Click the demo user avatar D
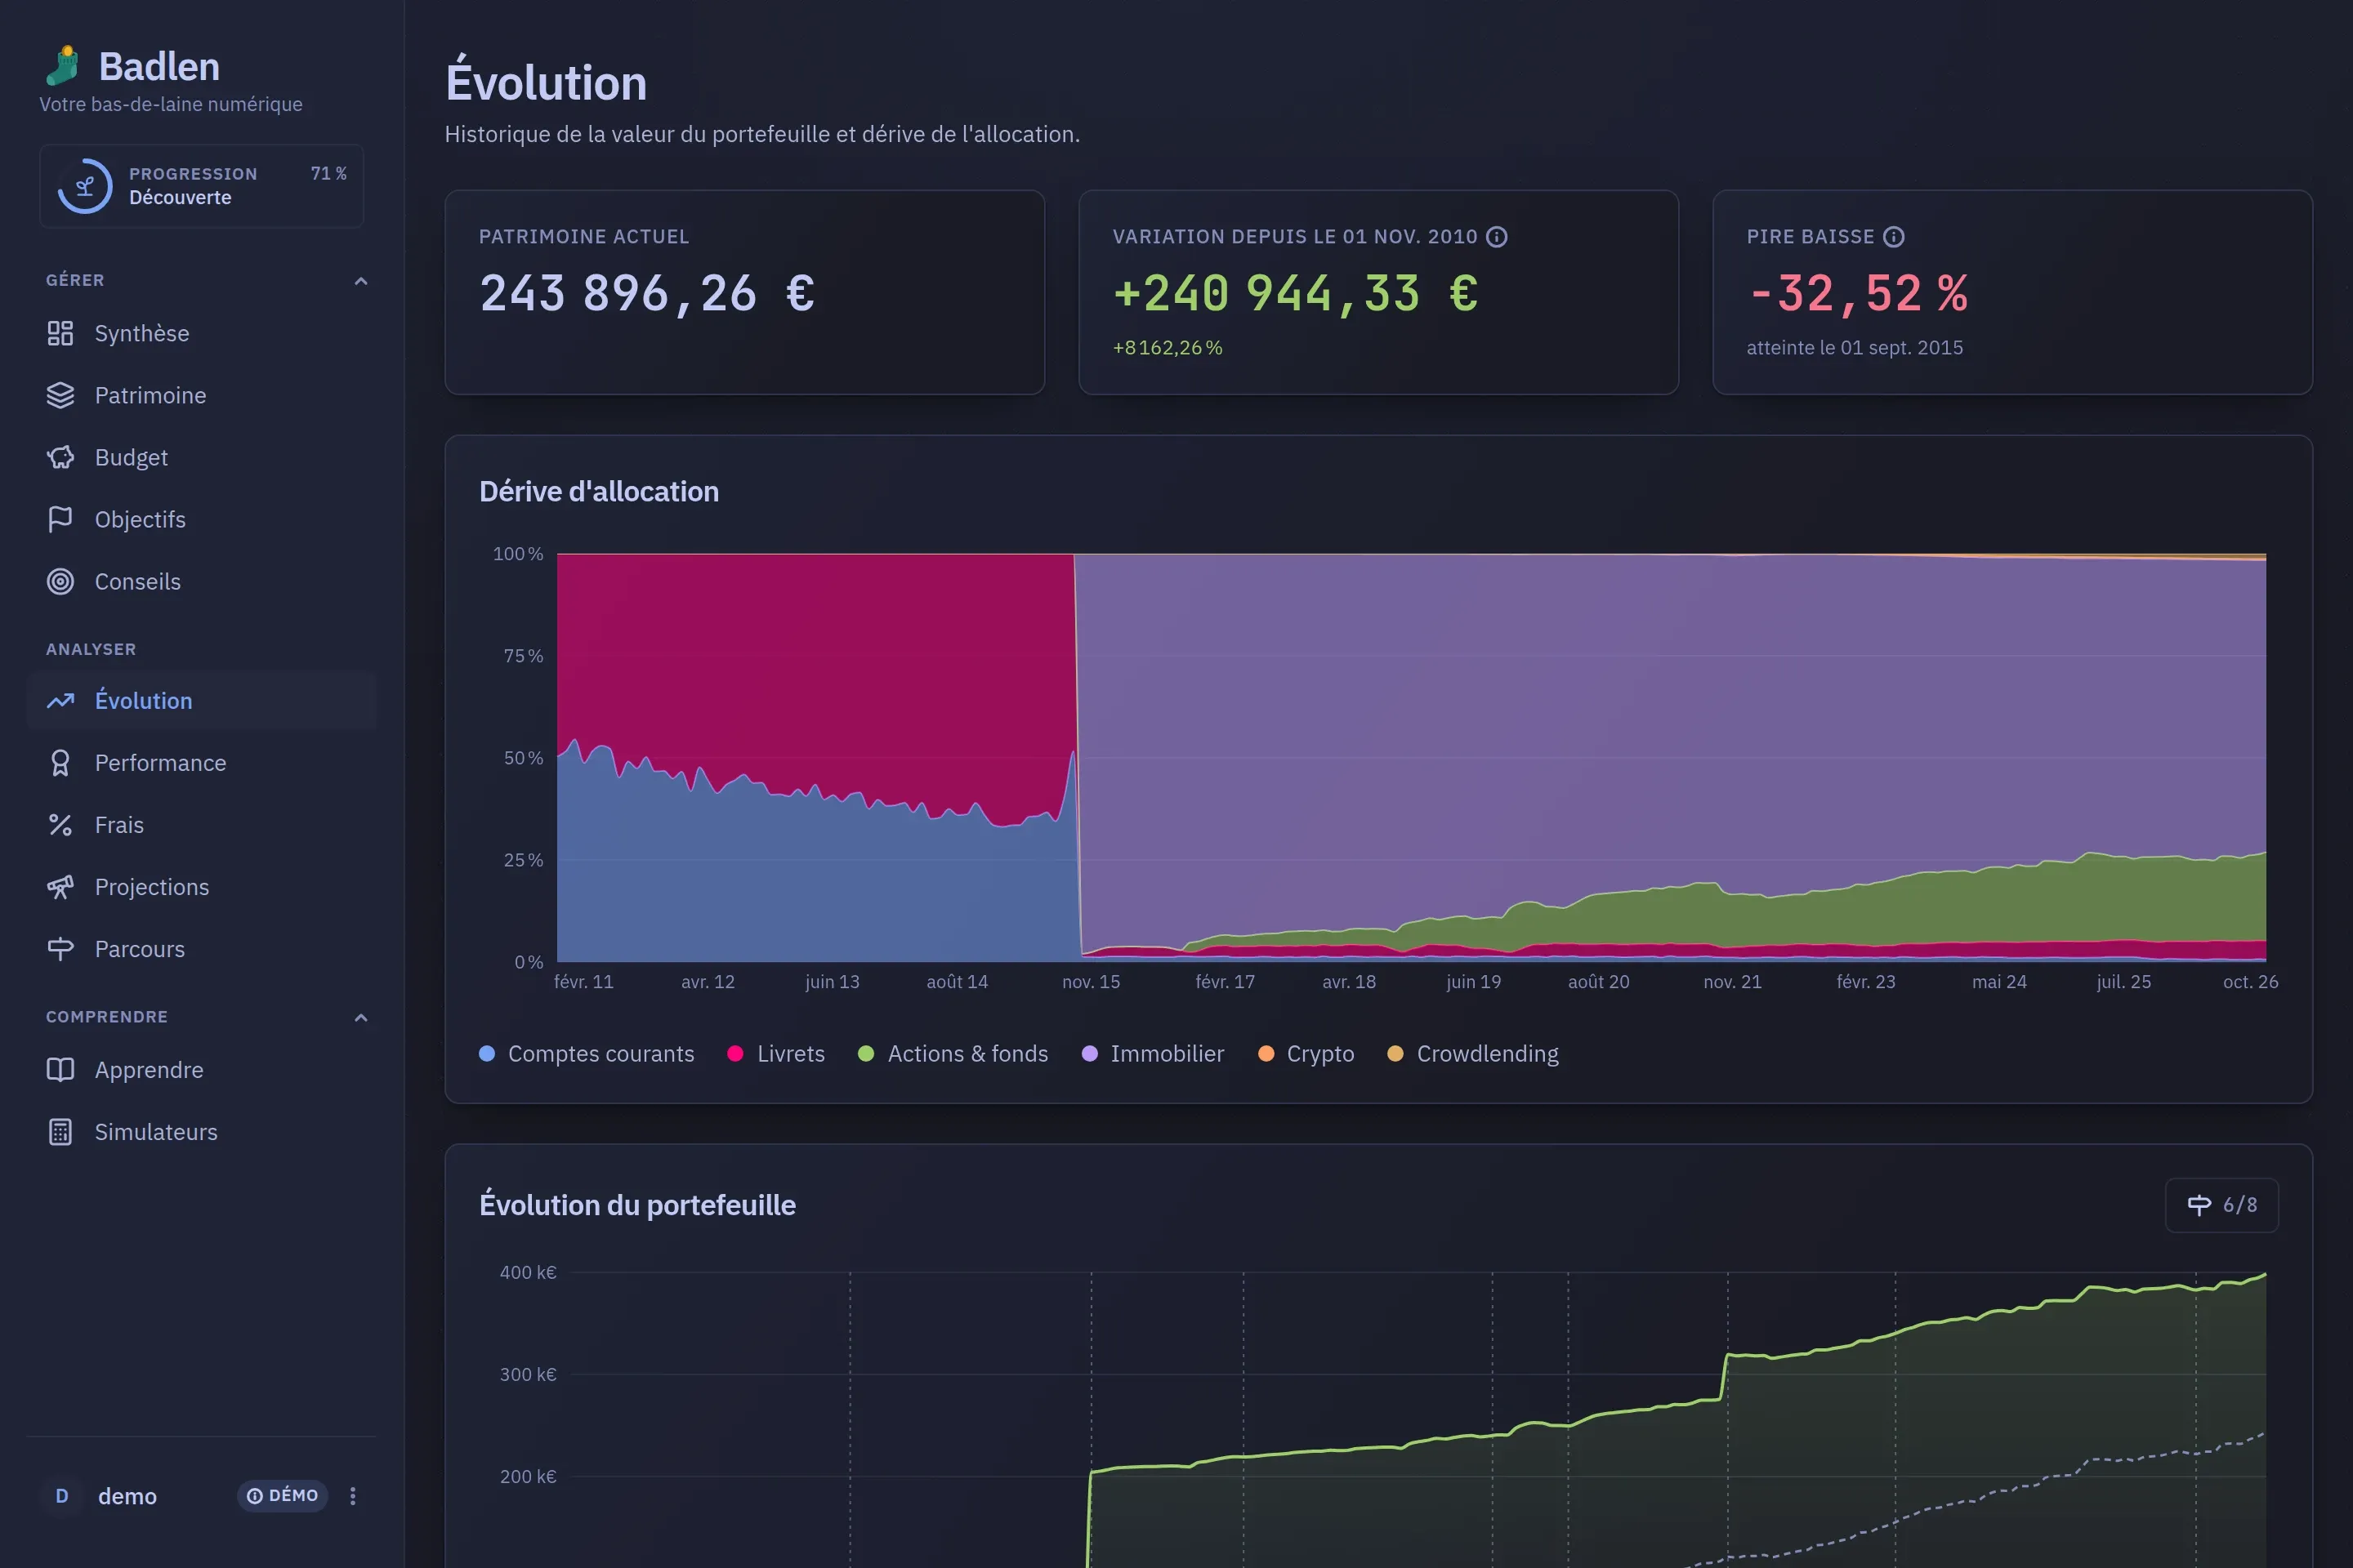2353x1568 pixels. [62, 1496]
